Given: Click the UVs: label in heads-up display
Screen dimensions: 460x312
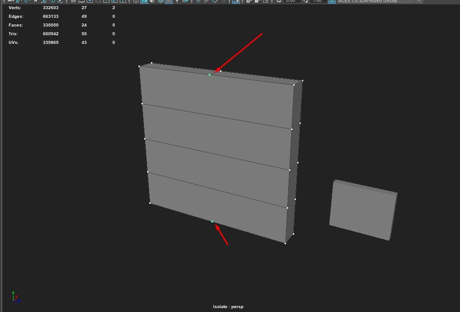Looking at the screenshot, I should (13, 42).
